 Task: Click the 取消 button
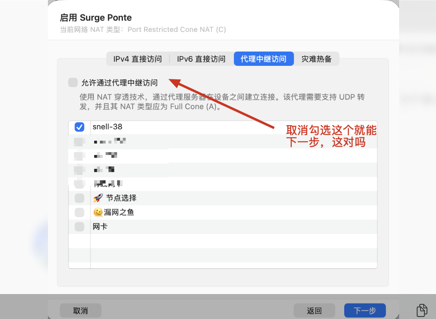click(x=81, y=310)
